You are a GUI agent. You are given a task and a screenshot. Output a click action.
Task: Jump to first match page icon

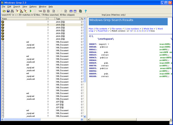54,11
